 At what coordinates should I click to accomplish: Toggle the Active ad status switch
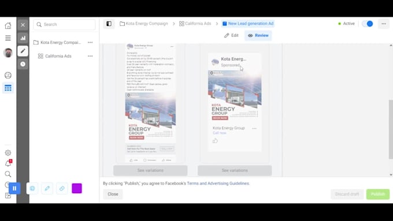pos(368,24)
